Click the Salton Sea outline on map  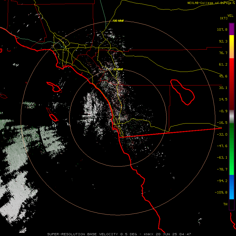[183, 92]
